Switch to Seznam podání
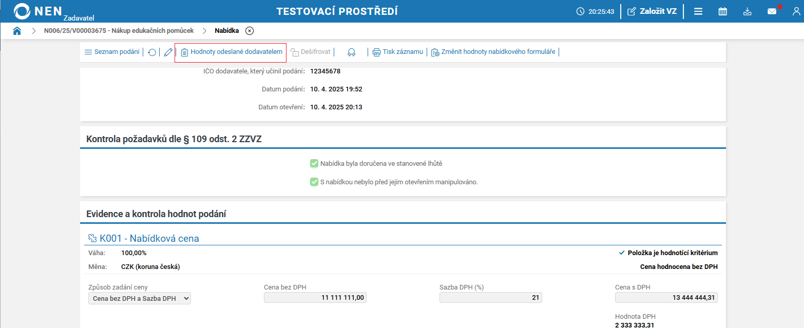804x328 pixels. tap(111, 52)
